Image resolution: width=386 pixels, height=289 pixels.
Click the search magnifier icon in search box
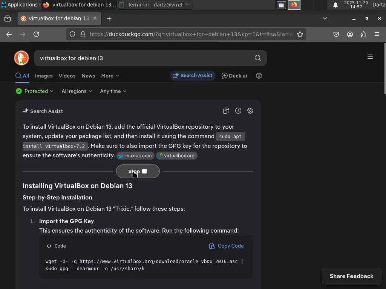coord(258,58)
